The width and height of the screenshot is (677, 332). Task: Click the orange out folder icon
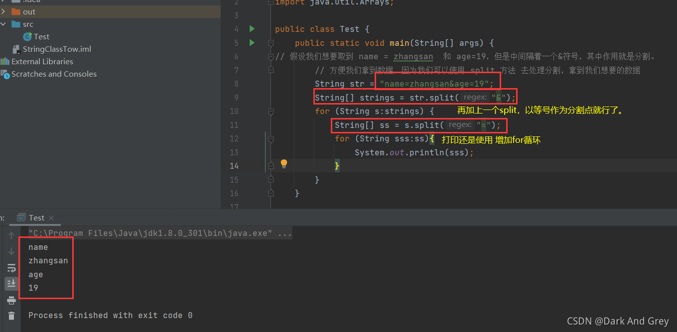[x=15, y=11]
